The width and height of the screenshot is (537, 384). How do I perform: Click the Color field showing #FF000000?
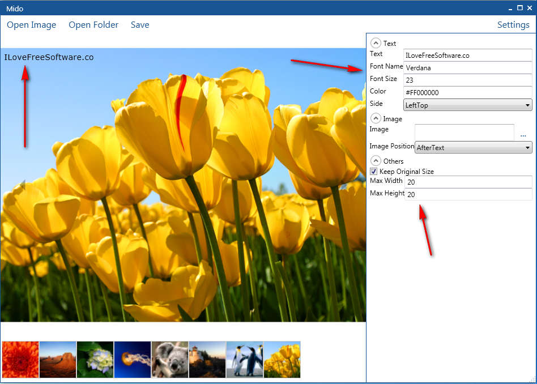[x=467, y=92]
